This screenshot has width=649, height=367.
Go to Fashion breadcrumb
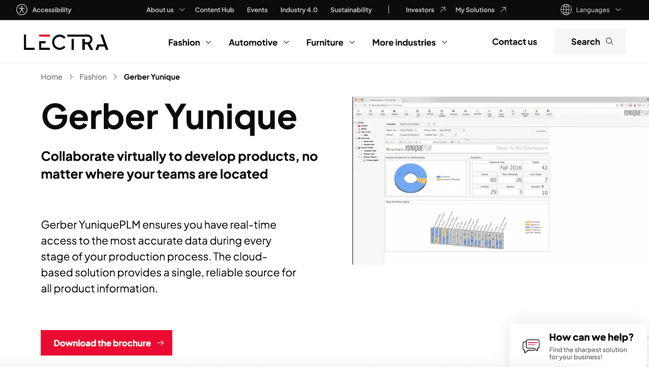coord(93,77)
